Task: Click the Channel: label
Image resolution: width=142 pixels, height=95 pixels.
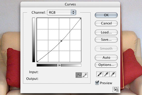Action: (x=39, y=12)
